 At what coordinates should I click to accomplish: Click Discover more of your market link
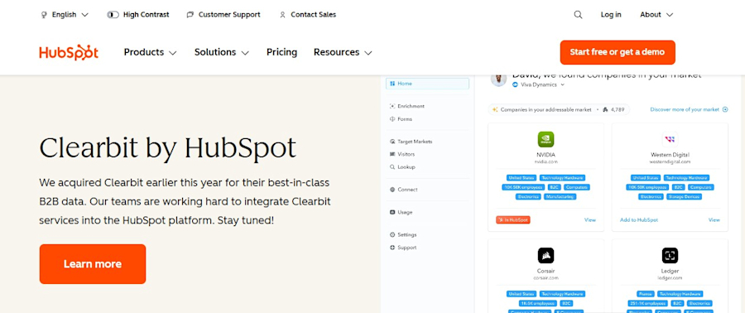point(689,110)
